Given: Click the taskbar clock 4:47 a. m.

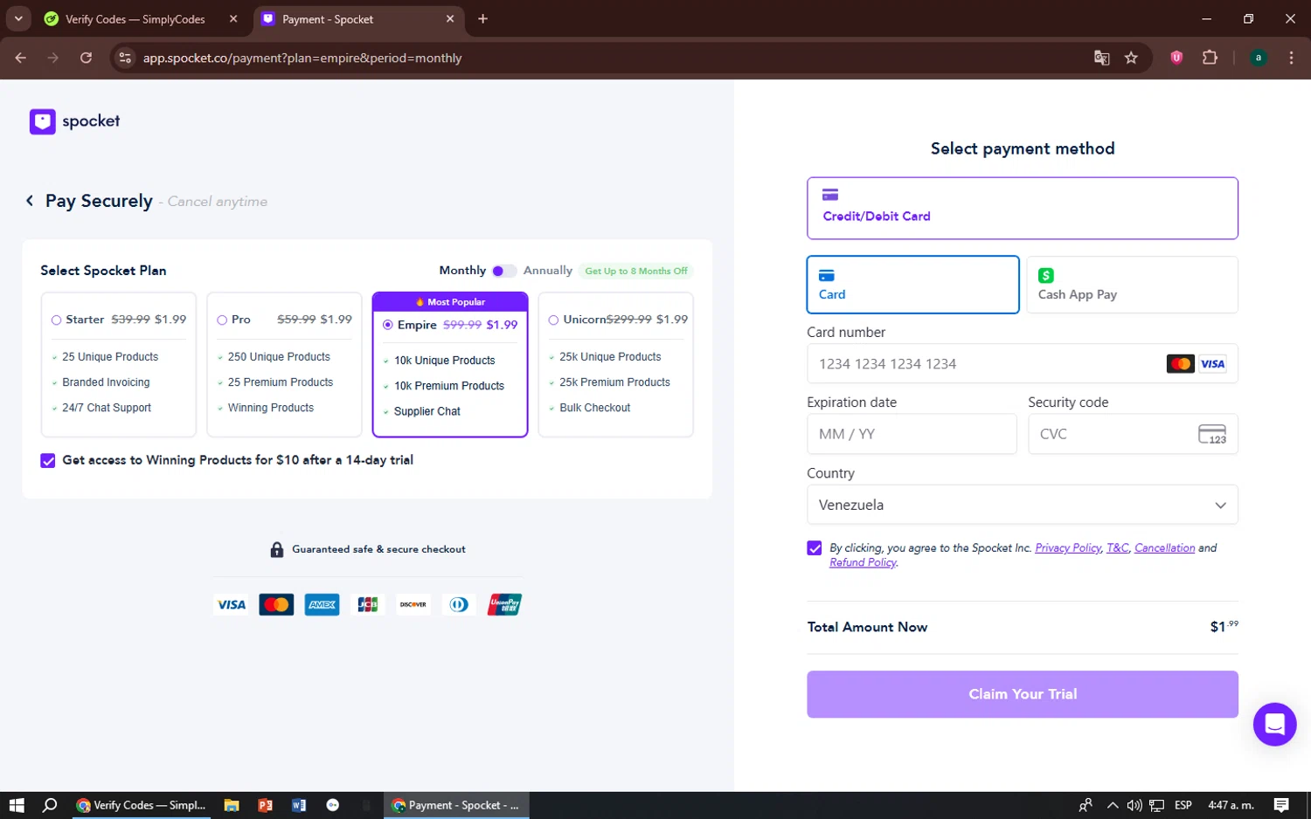Looking at the screenshot, I should [x=1231, y=805].
